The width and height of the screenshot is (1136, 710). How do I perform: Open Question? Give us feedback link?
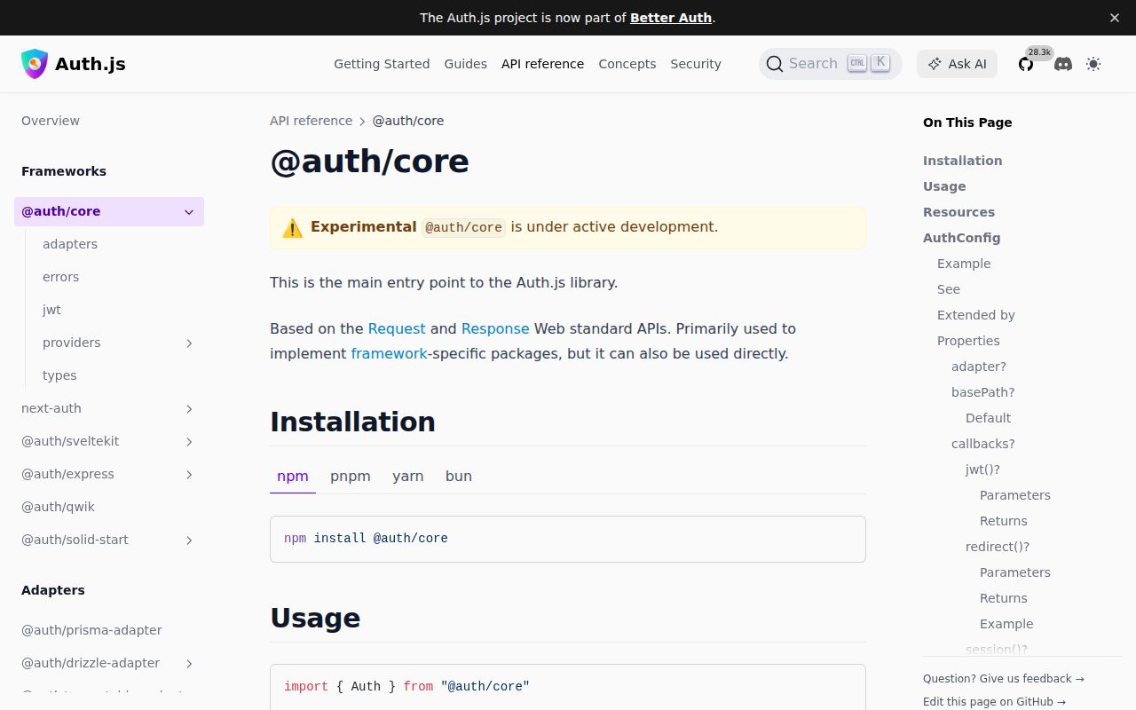pos(1004,679)
